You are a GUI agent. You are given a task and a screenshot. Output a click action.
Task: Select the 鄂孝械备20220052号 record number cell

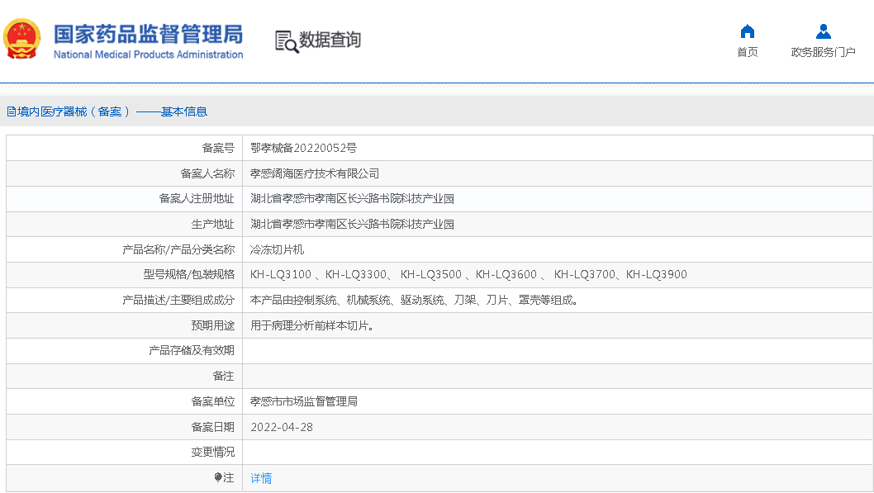coord(303,149)
